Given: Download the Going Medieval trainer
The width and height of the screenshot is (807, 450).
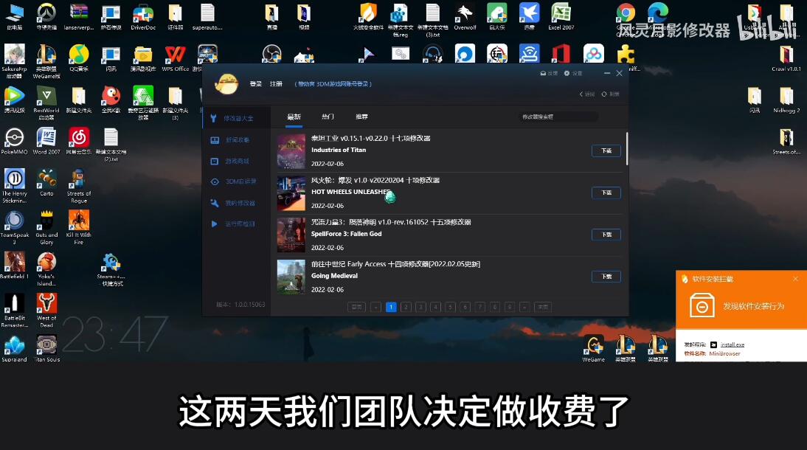Looking at the screenshot, I should 606,277.
